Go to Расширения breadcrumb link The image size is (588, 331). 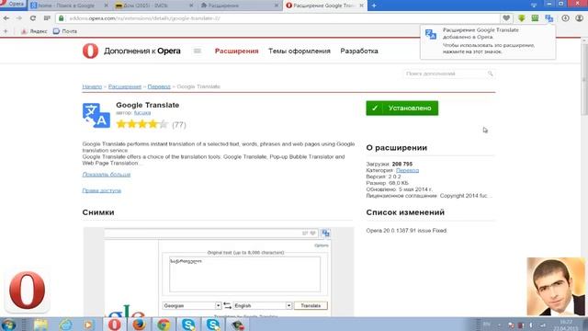pos(125,86)
